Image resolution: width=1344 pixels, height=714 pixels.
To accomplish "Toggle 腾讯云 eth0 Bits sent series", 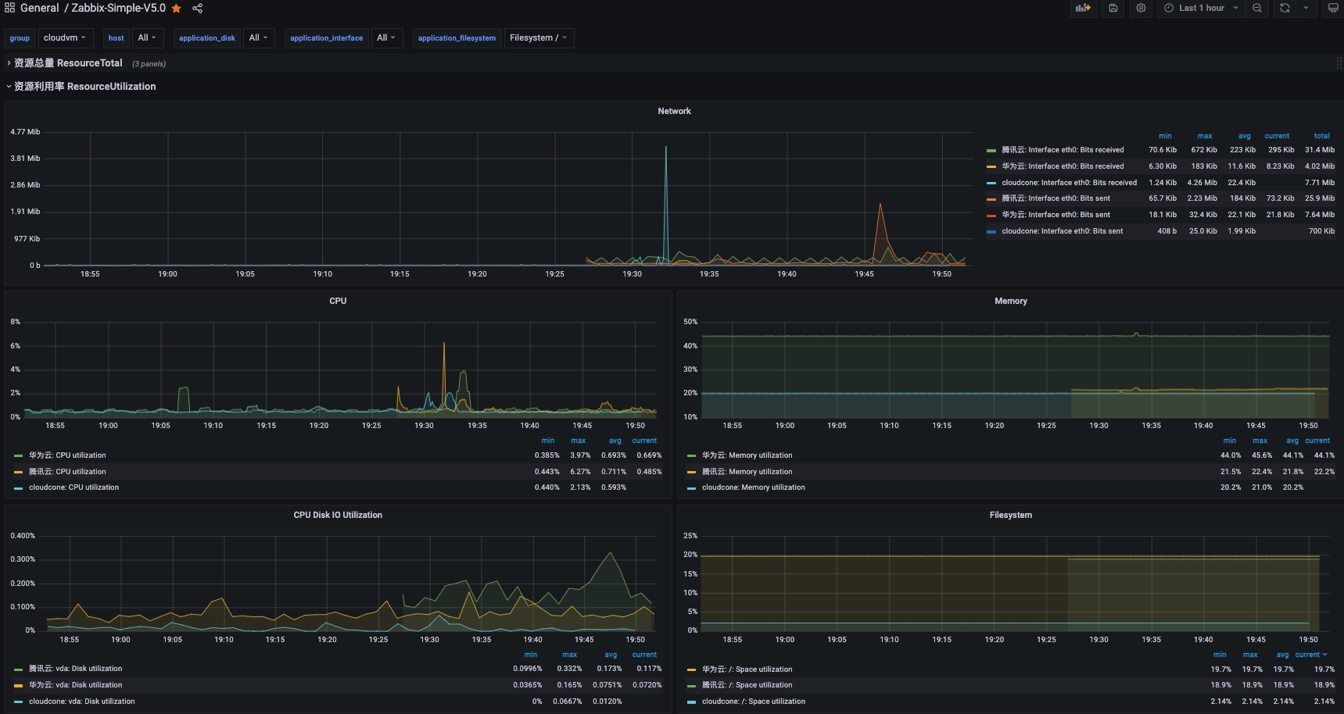I will tap(1055, 198).
